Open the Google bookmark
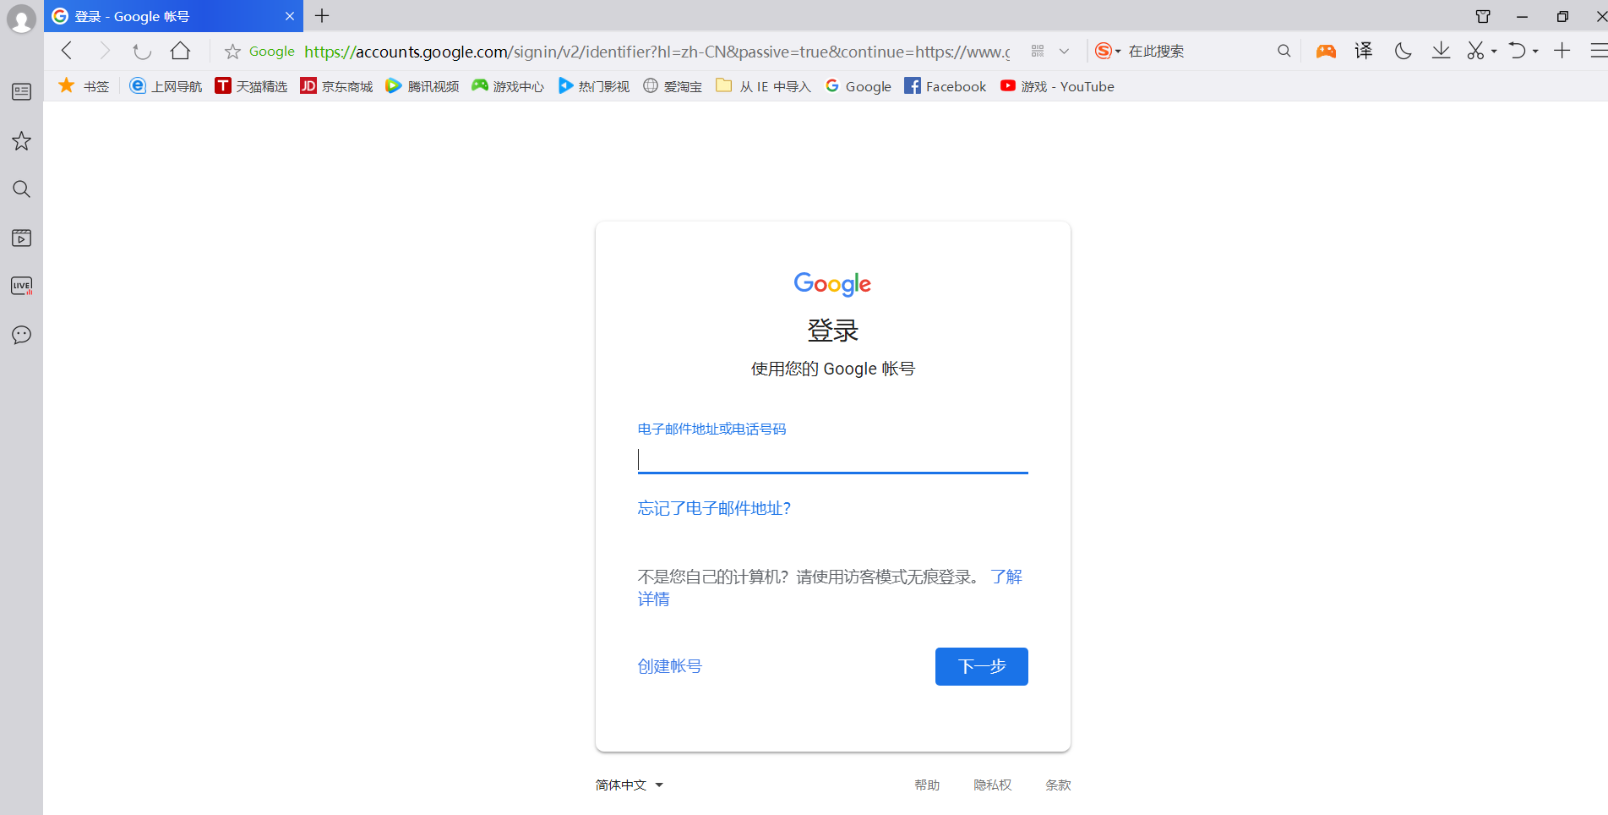1608x815 pixels. pyautogui.click(x=859, y=86)
